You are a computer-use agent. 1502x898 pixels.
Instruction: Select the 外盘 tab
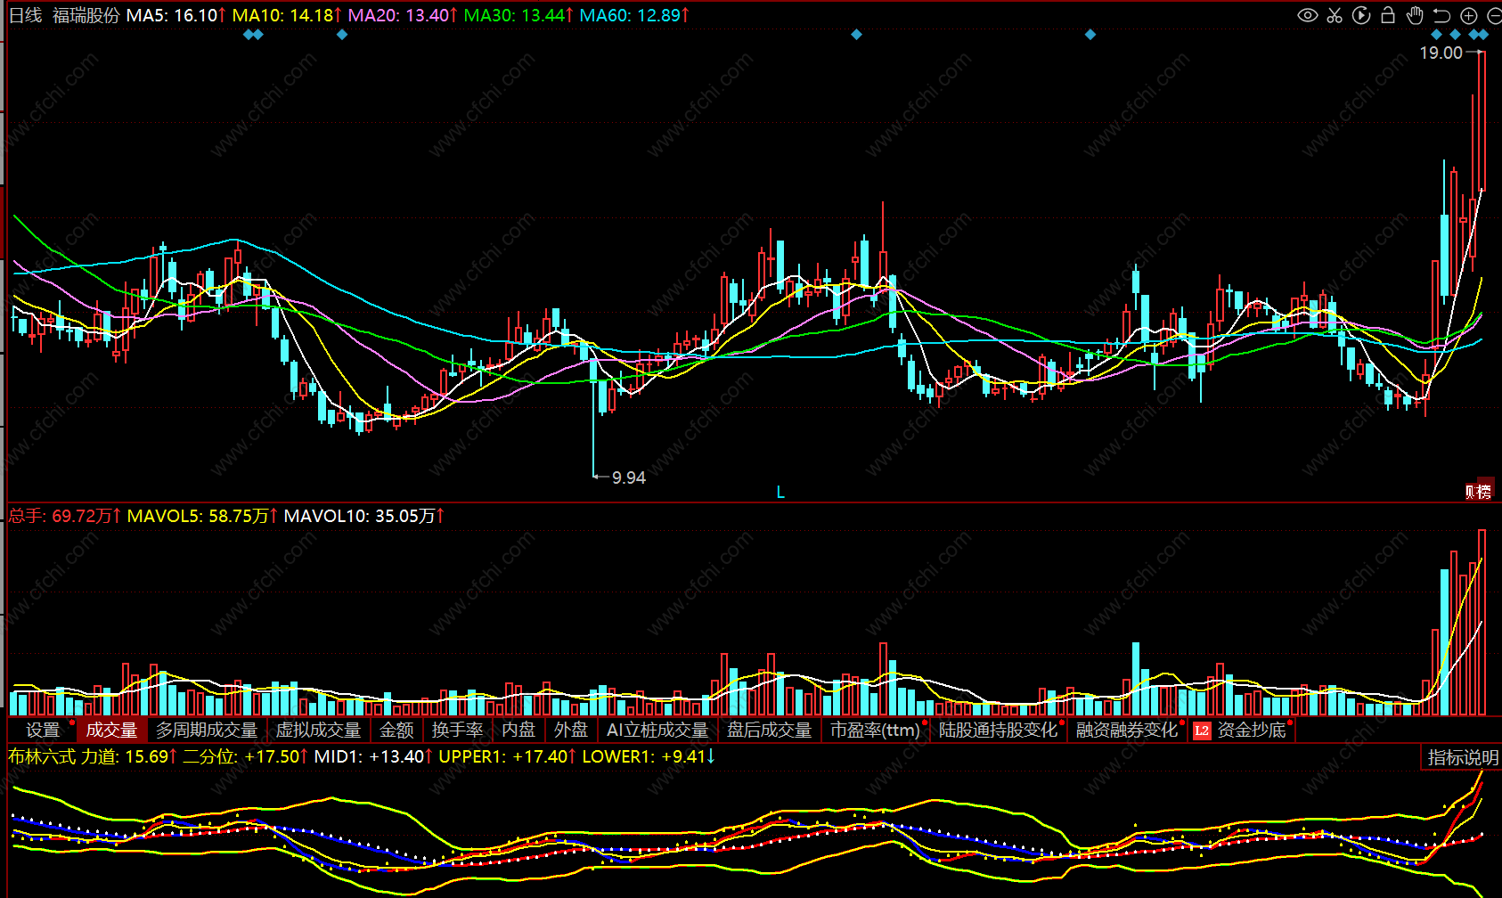coord(571,731)
